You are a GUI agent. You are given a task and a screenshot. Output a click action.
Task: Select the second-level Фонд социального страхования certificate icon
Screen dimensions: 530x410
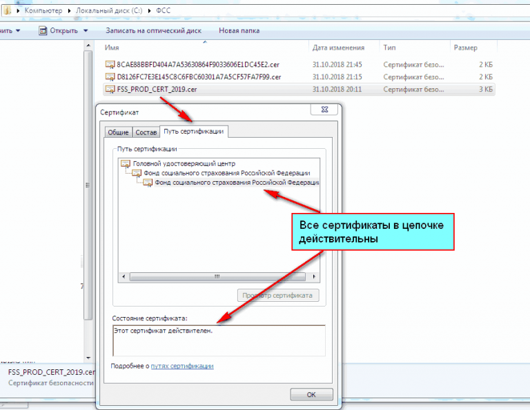click(136, 173)
